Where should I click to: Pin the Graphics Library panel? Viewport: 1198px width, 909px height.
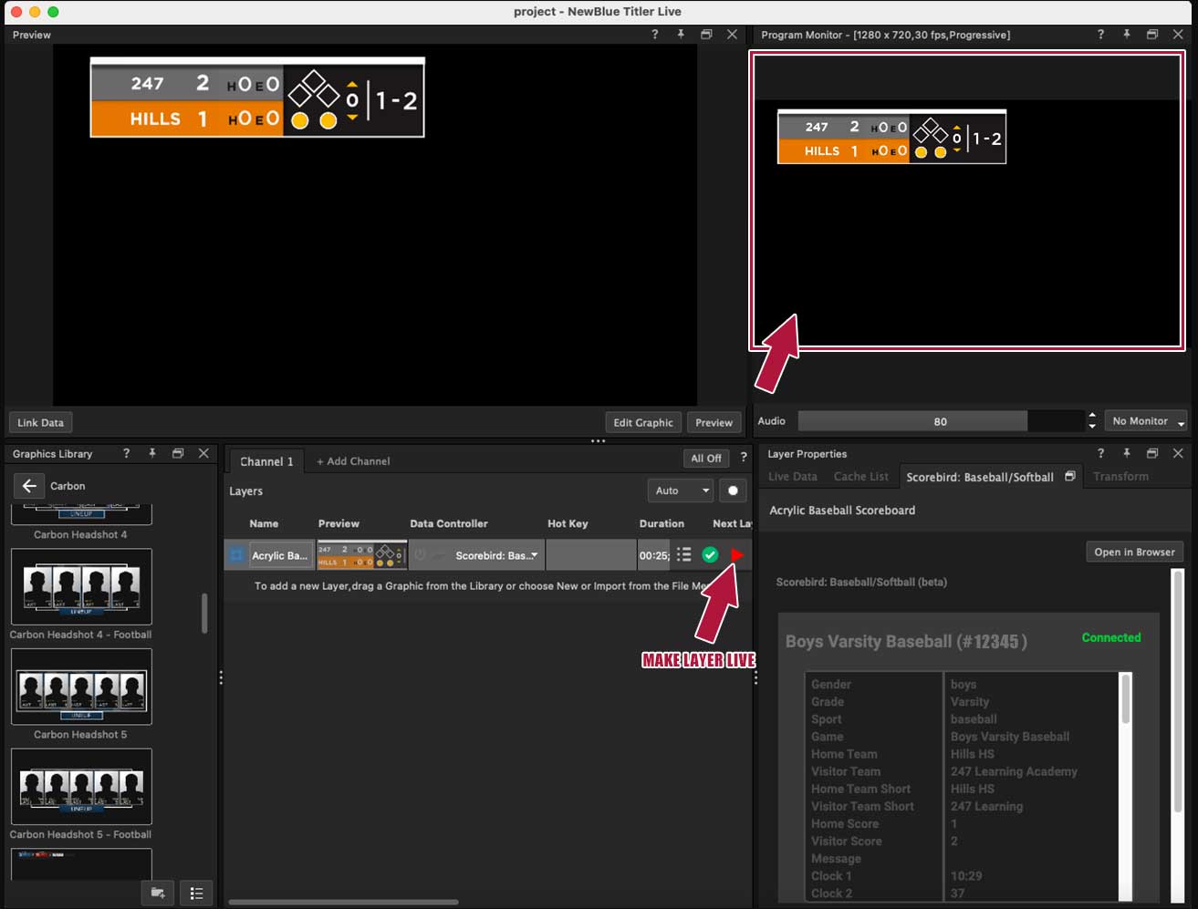(x=151, y=453)
